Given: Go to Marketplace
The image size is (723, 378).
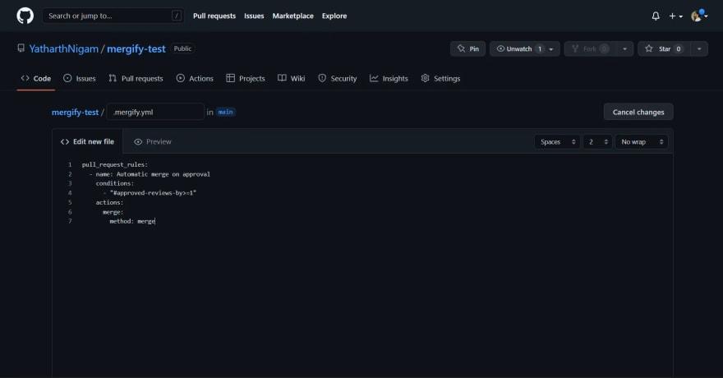Looking at the screenshot, I should pyautogui.click(x=292, y=16).
